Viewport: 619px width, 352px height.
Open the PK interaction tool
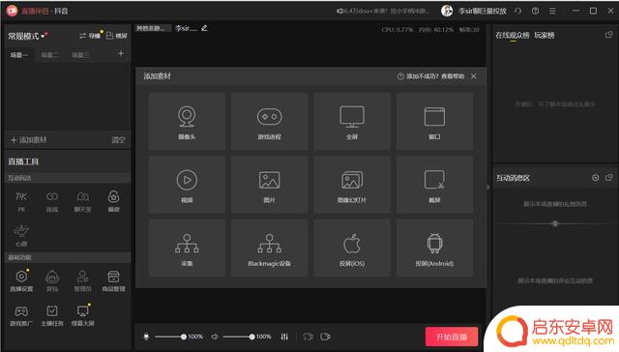point(21,202)
